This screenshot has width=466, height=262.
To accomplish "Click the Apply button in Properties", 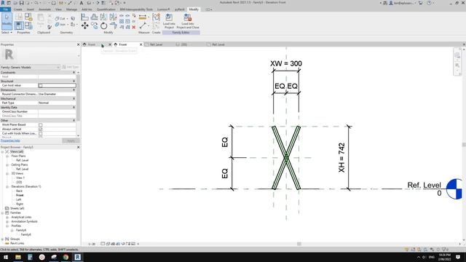I will point(71,140).
